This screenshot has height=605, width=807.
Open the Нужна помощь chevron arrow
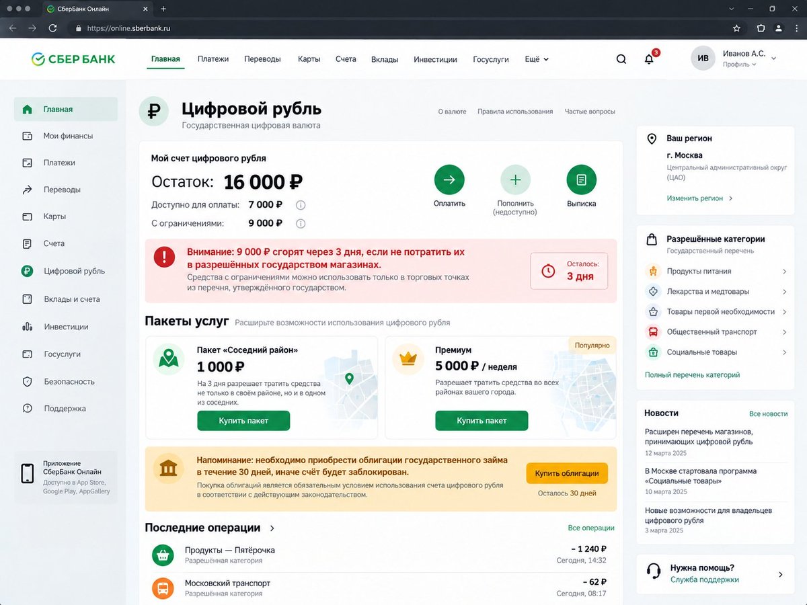pyautogui.click(x=781, y=575)
